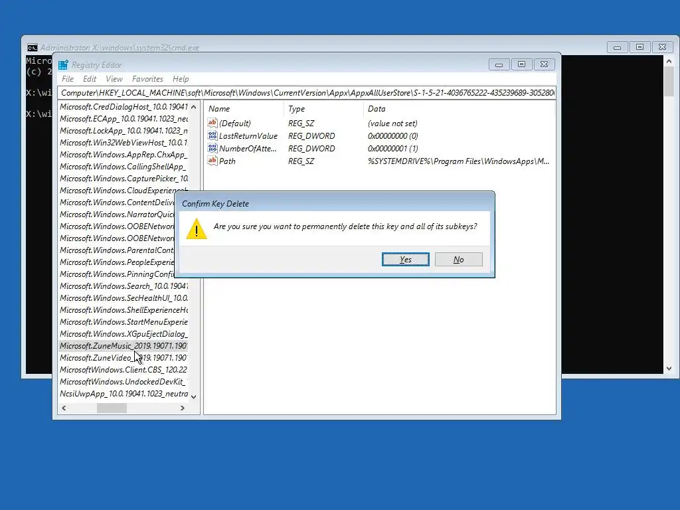Click the yellow warning icon in dialog
The image size is (680, 510).
pos(197,228)
